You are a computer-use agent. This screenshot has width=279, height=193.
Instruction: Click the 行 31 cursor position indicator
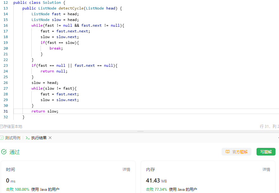pos(269,127)
